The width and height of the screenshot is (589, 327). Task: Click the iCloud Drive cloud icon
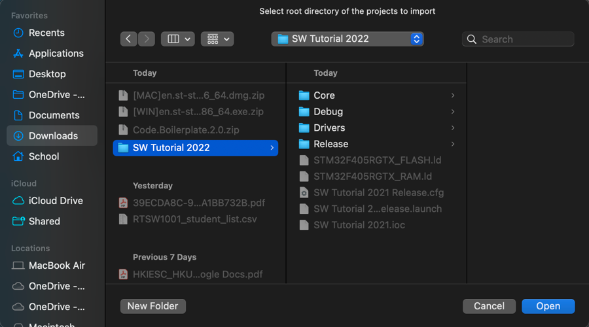tap(18, 201)
